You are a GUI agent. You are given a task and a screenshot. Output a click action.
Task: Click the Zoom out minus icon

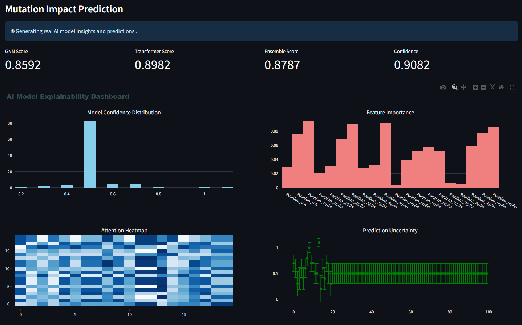click(x=484, y=87)
